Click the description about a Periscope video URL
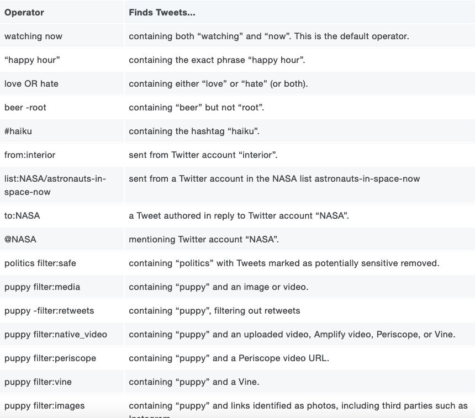The image size is (475, 418). pos(229,358)
